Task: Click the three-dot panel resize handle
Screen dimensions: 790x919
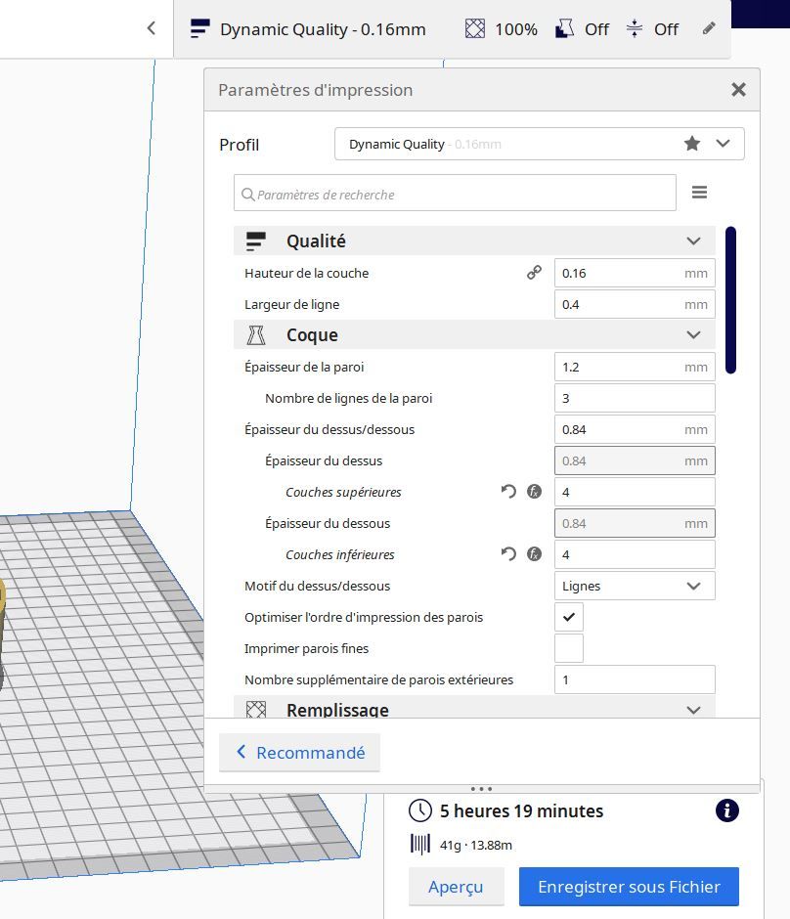Action: pyautogui.click(x=481, y=789)
